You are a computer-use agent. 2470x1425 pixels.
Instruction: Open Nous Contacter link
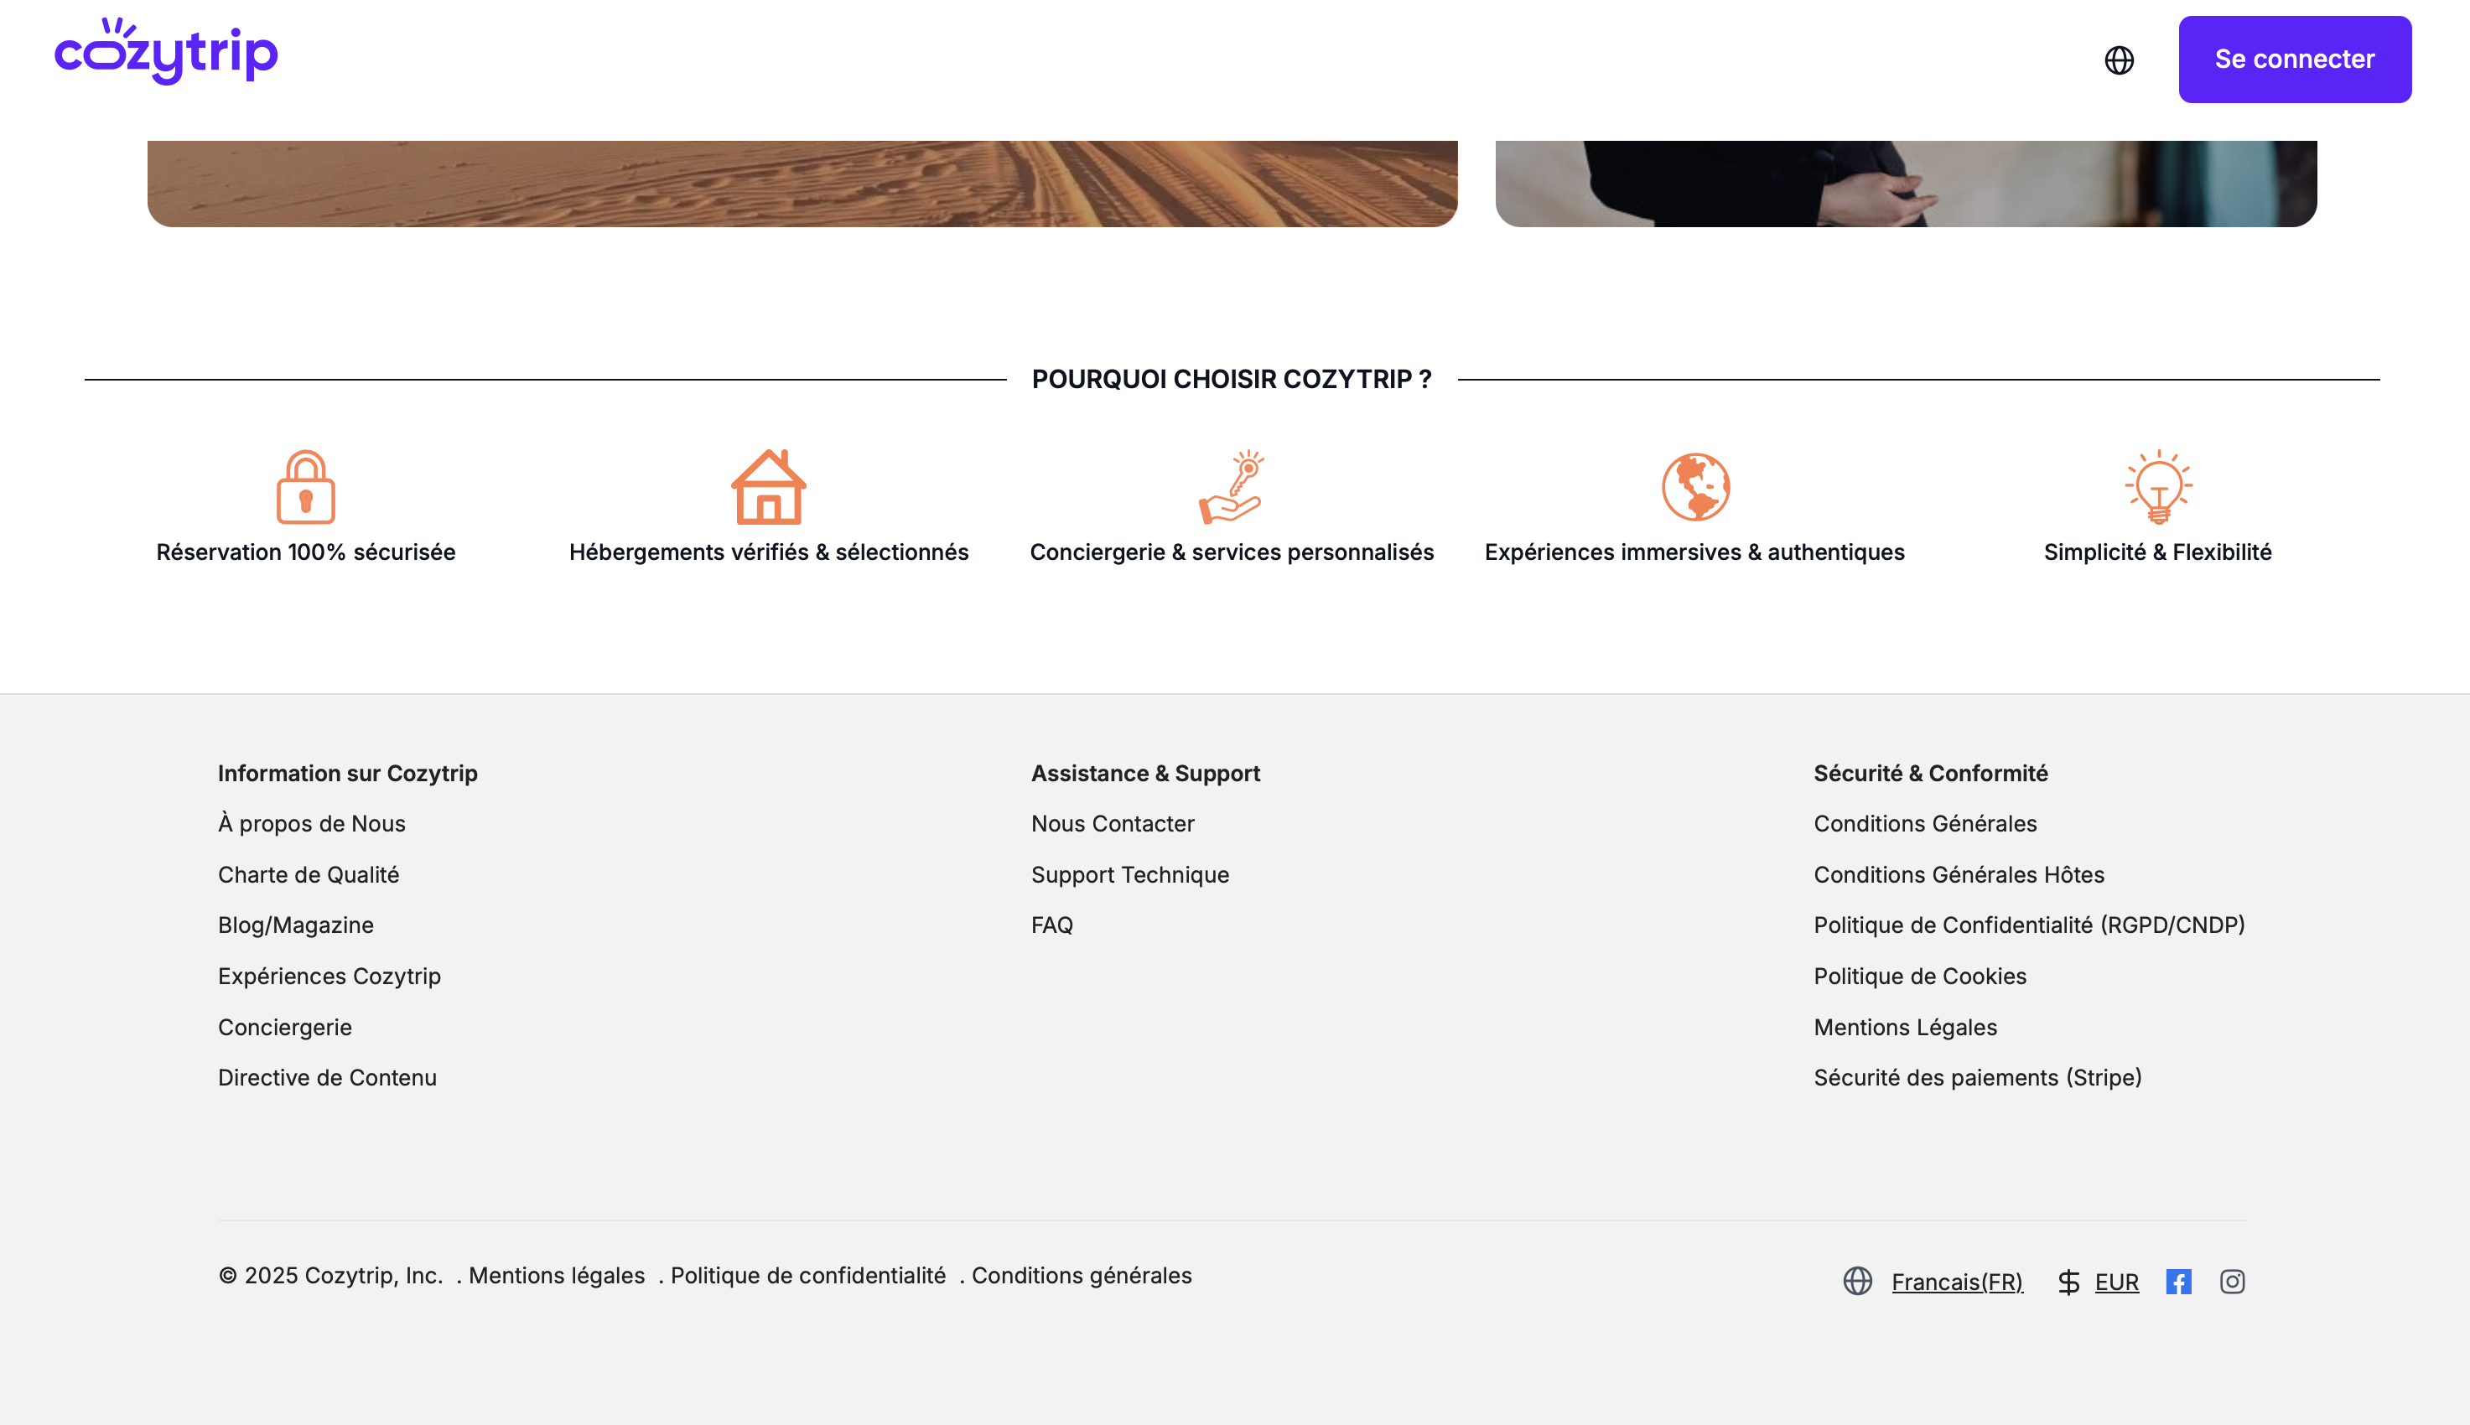1113,823
